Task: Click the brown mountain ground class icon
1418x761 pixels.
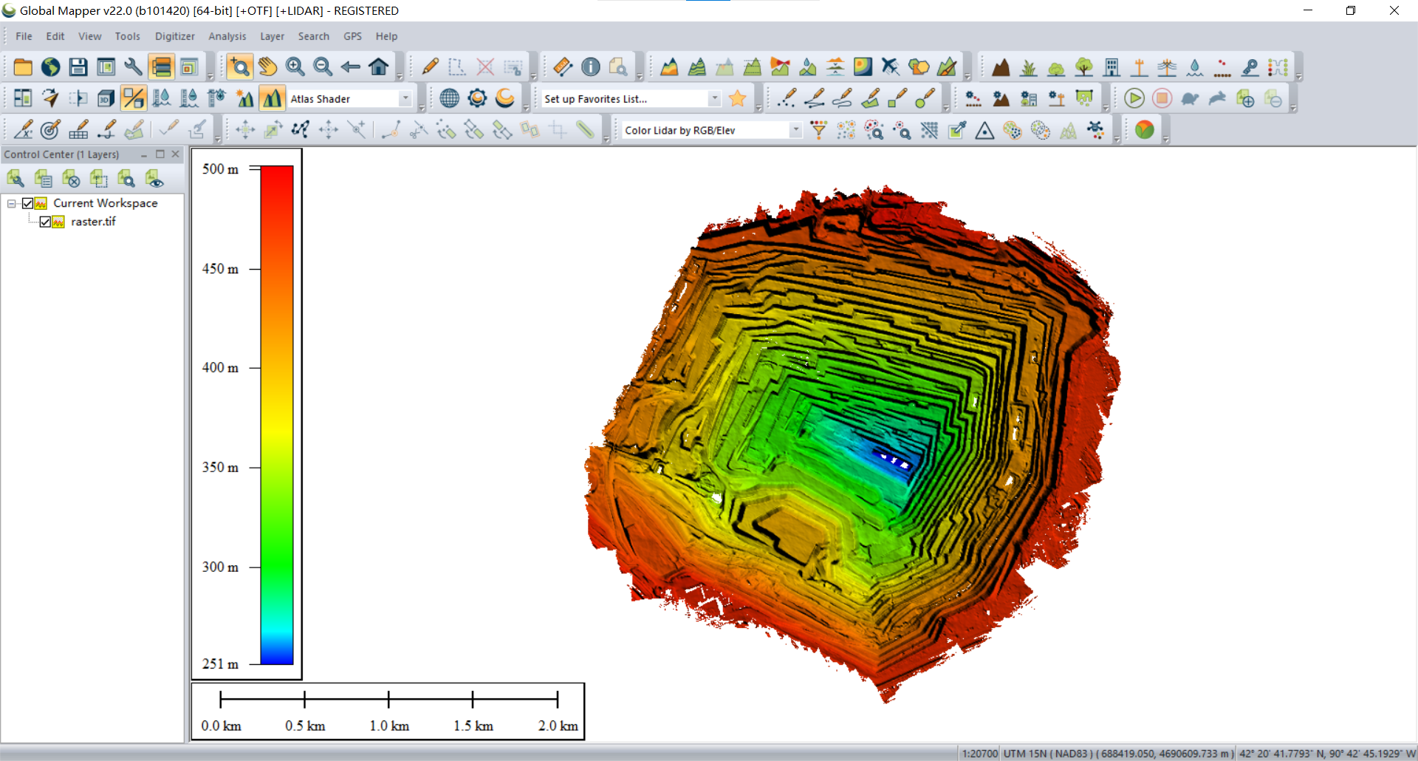Action: 1001,67
